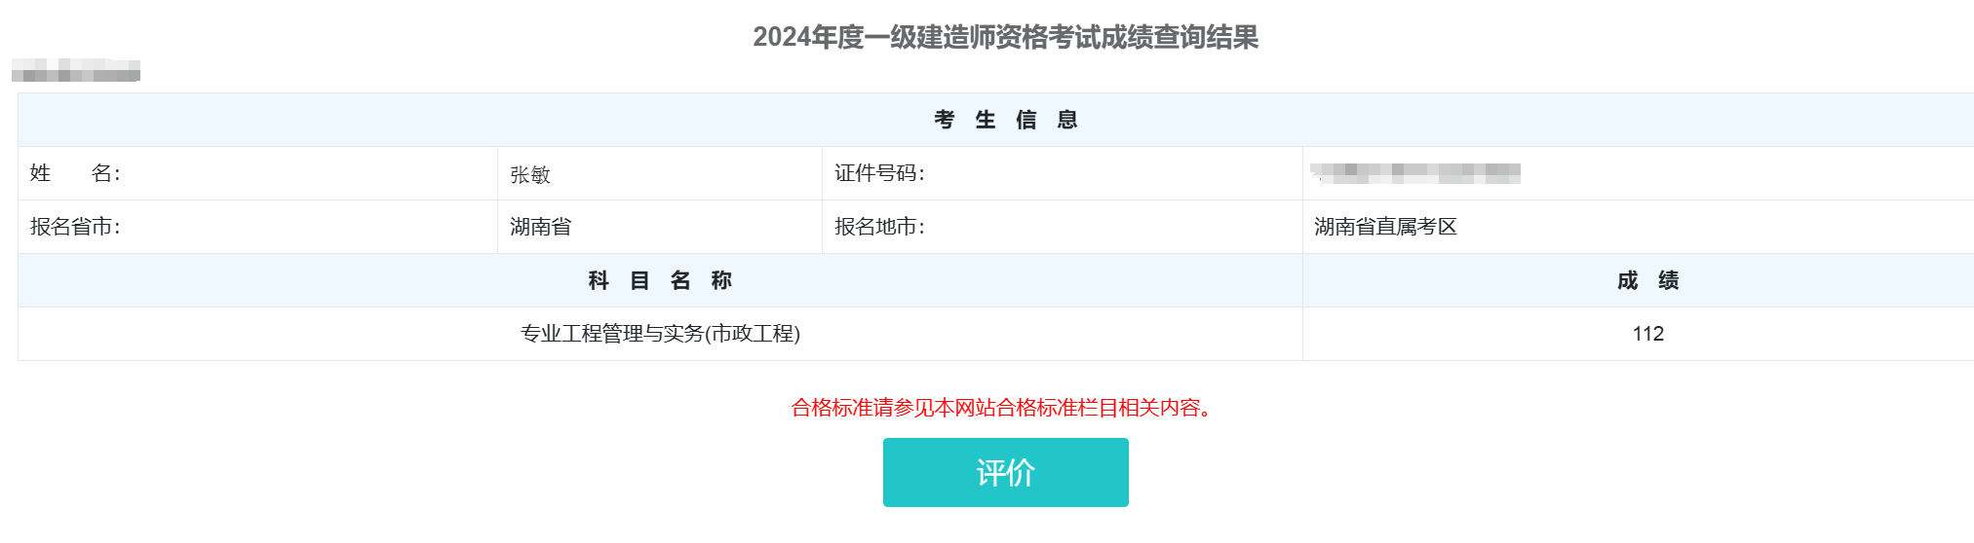Click the 证件号码 label
This screenshot has height=543, width=1974.
879,173
